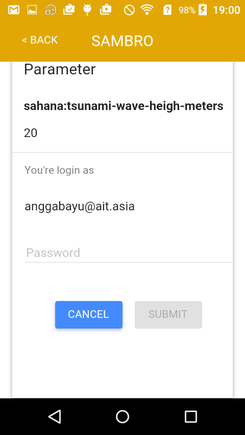Tap the Android home circle button
Screen dimensions: 245x435
pos(122,417)
